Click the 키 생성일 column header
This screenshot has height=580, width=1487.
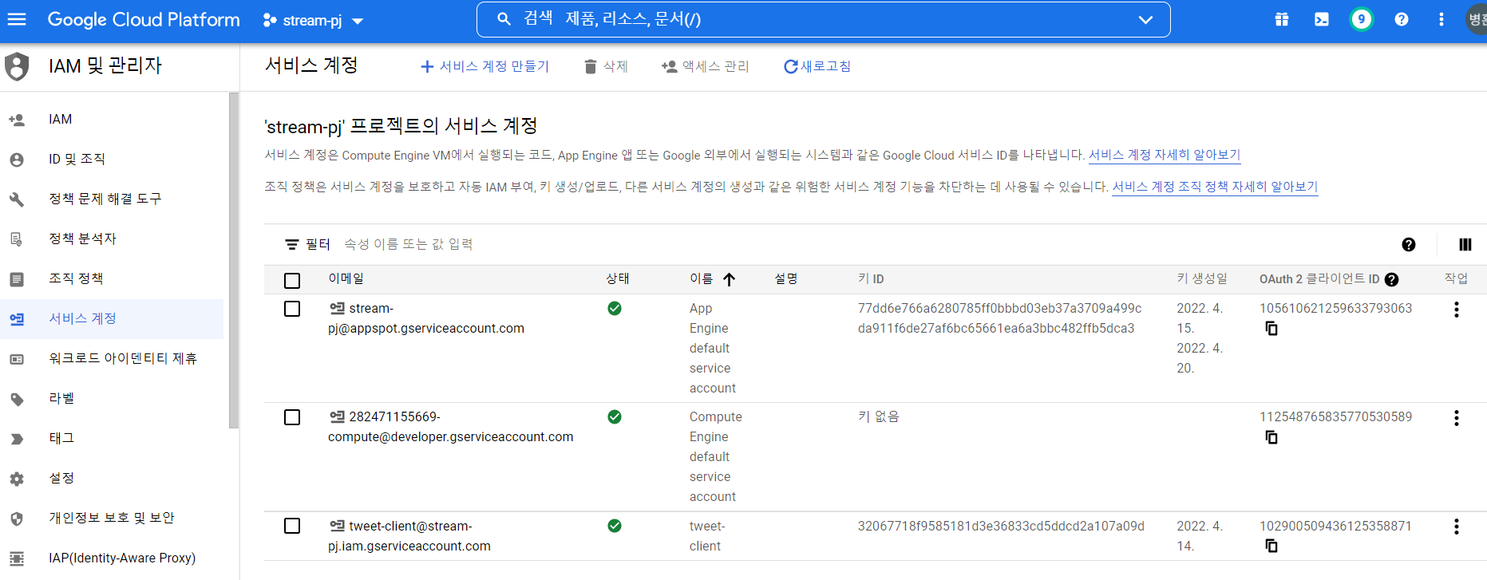coord(1202,278)
